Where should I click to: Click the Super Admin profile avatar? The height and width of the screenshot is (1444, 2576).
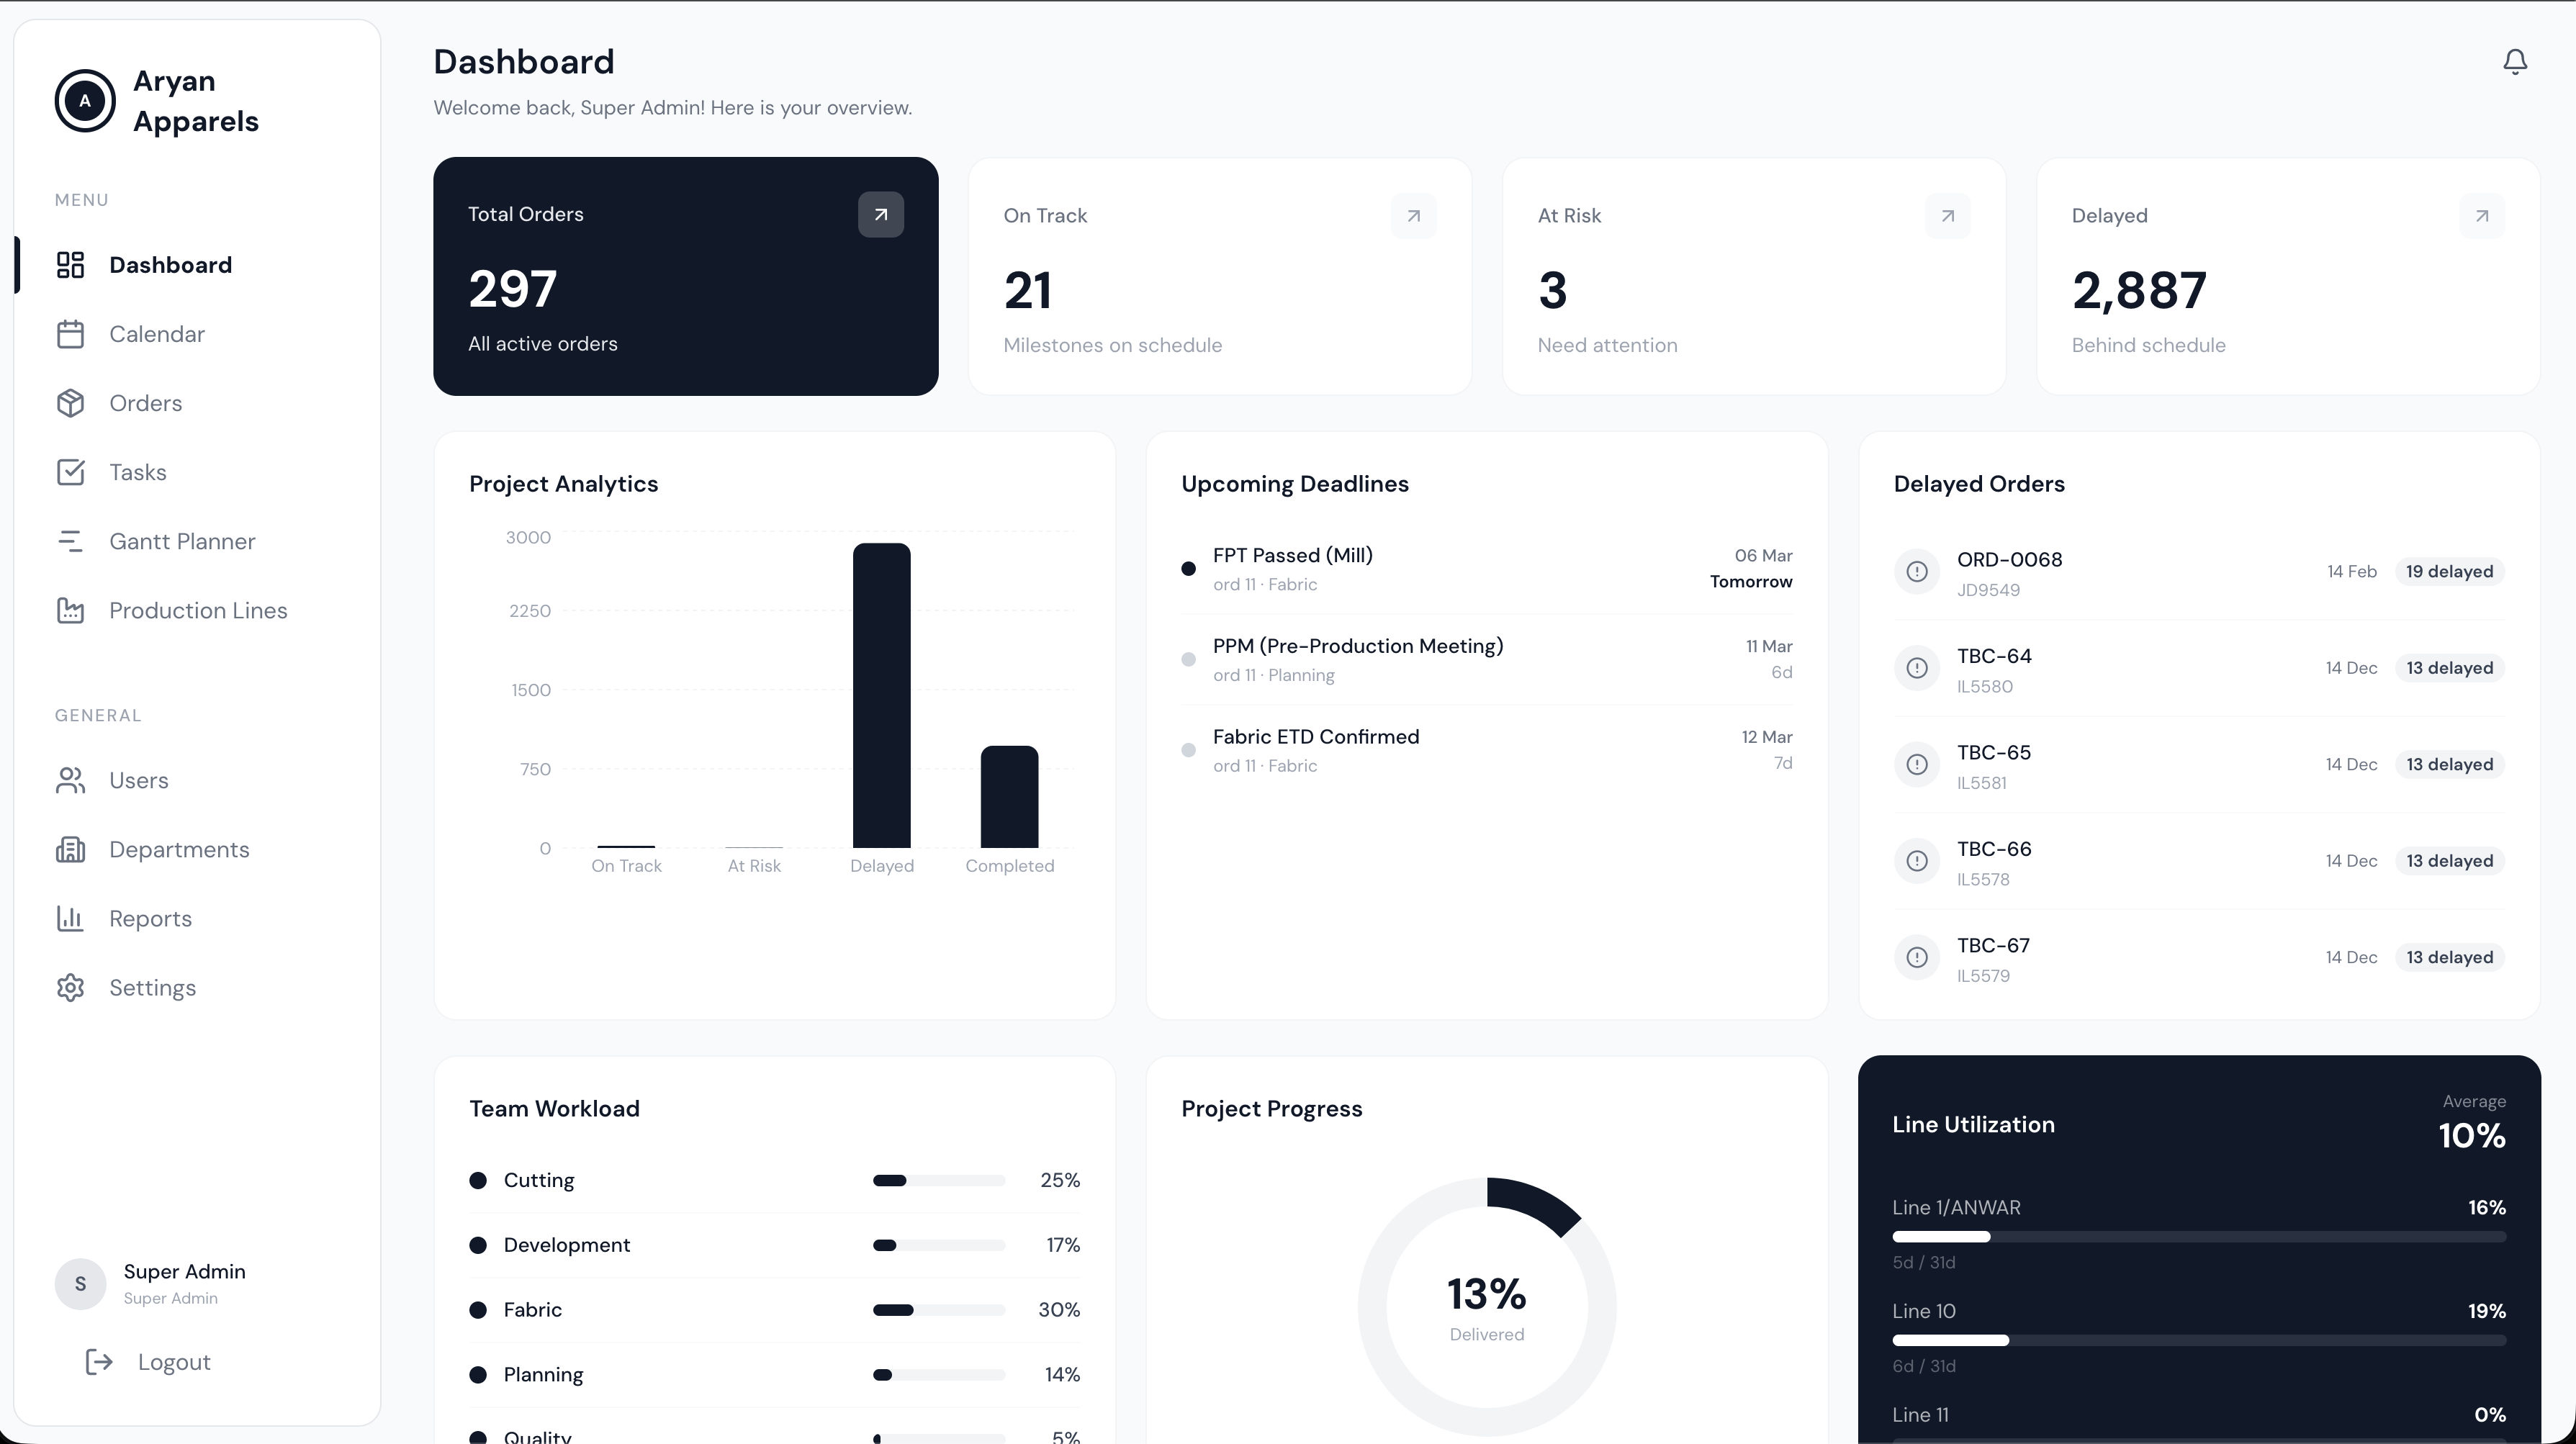coord(80,1284)
